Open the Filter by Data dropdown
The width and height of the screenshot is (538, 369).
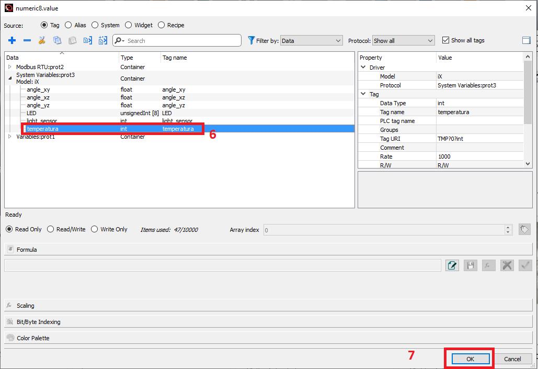[312, 40]
